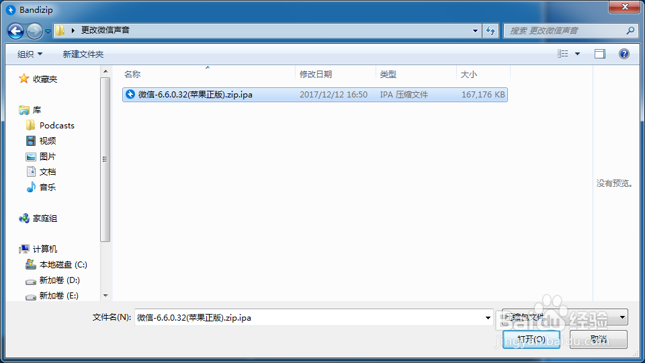Select 库 in the navigation pane

[37, 110]
